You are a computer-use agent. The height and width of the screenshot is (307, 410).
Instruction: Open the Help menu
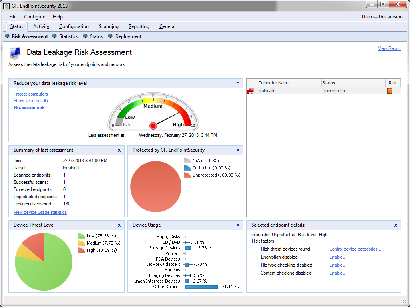click(x=58, y=17)
